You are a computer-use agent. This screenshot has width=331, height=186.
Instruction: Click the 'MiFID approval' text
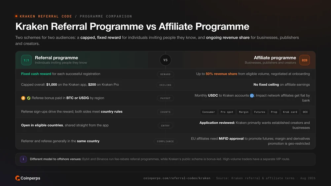(231, 139)
